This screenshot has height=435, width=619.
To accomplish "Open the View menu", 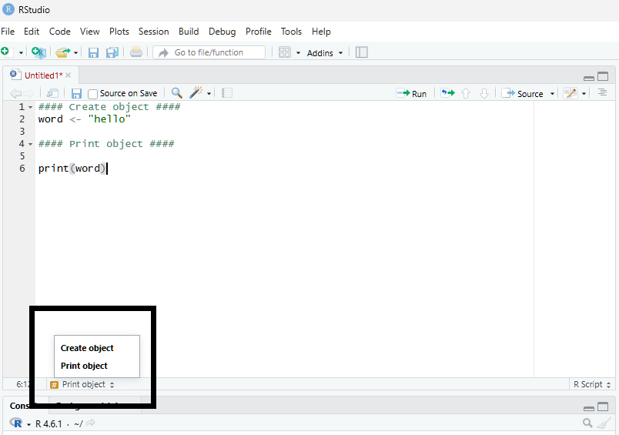I will coord(89,32).
